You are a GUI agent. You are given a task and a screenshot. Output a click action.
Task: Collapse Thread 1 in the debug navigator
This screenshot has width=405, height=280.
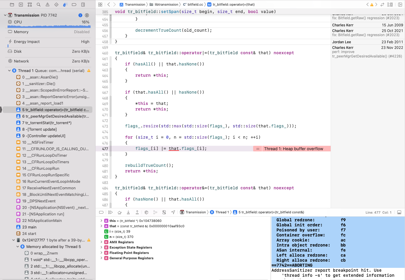[x=9, y=71]
